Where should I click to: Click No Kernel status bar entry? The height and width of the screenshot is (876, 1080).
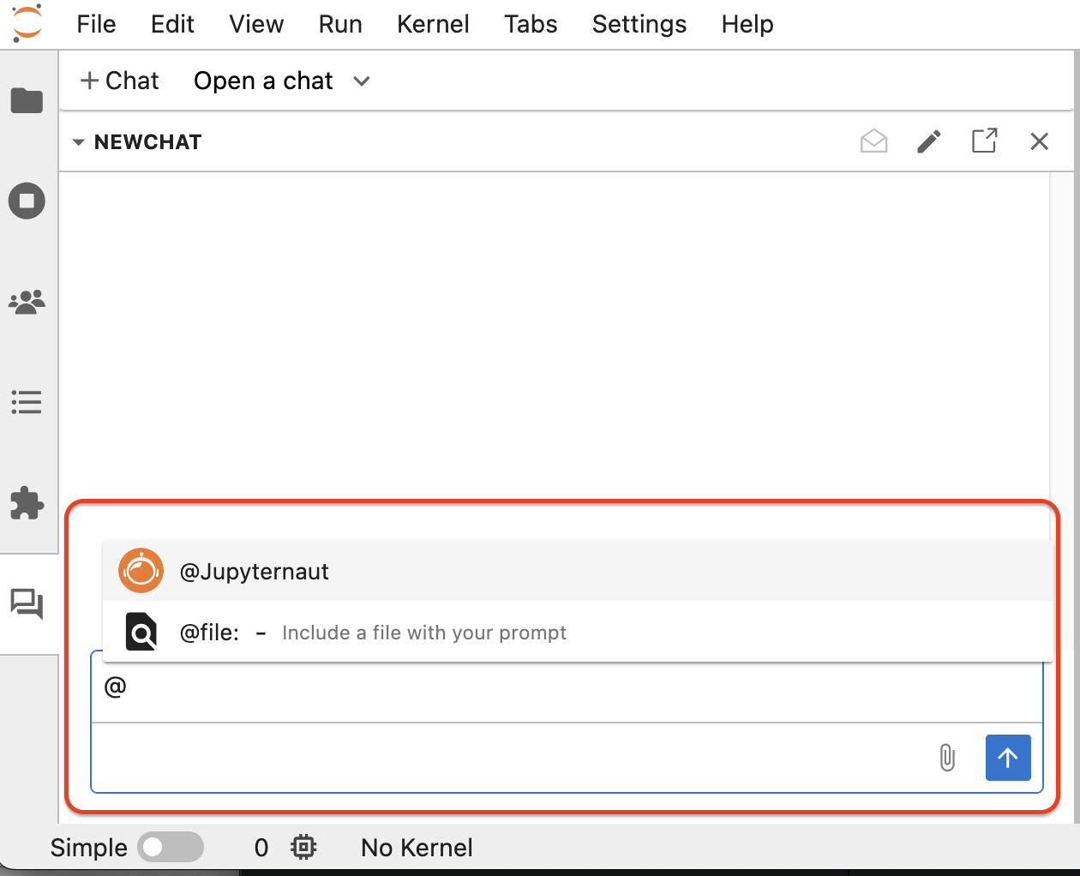pyautogui.click(x=417, y=848)
